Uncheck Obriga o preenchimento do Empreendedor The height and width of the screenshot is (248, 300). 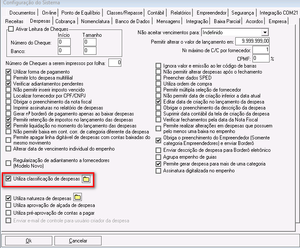(x=159, y=141)
